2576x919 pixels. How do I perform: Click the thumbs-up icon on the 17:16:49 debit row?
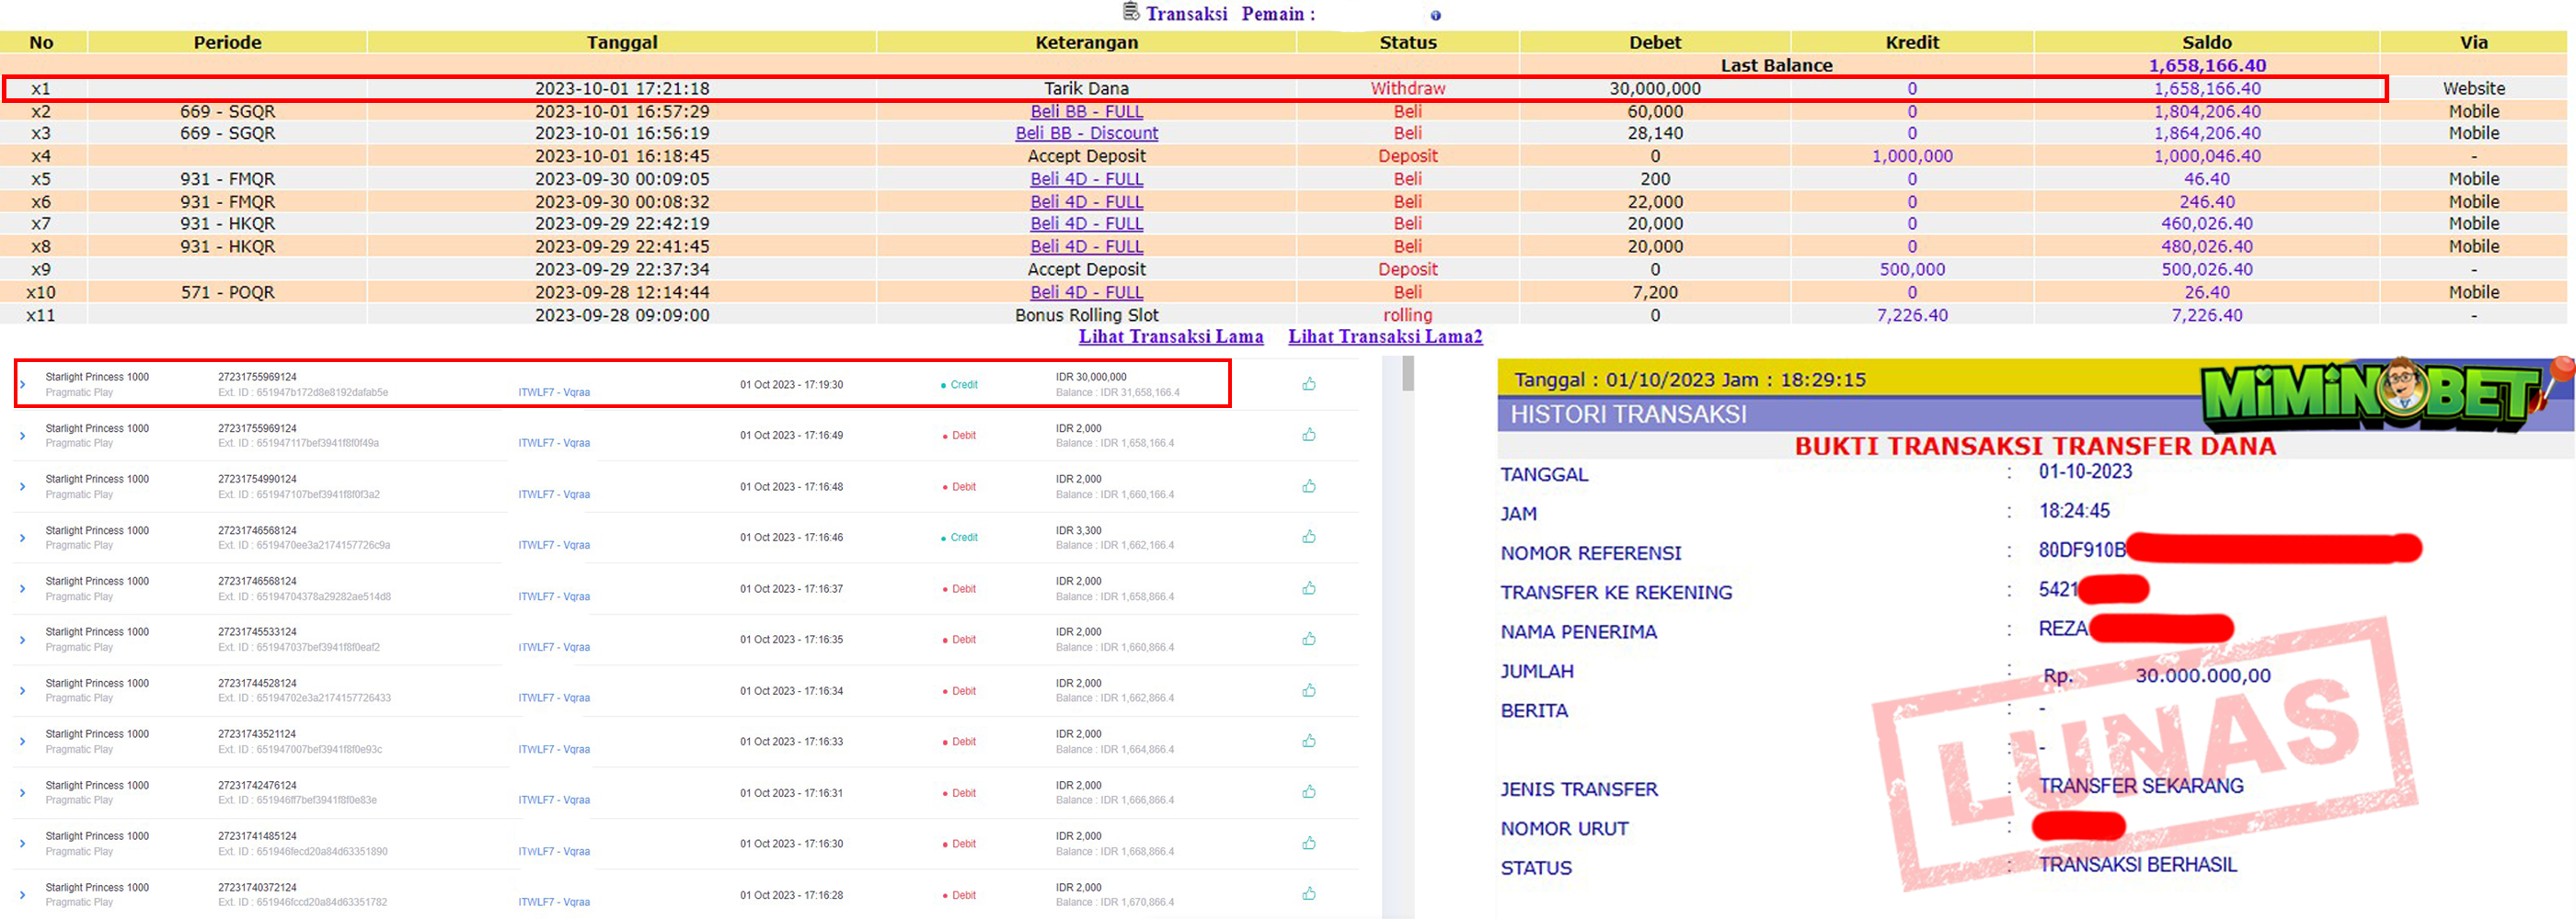coord(1309,436)
